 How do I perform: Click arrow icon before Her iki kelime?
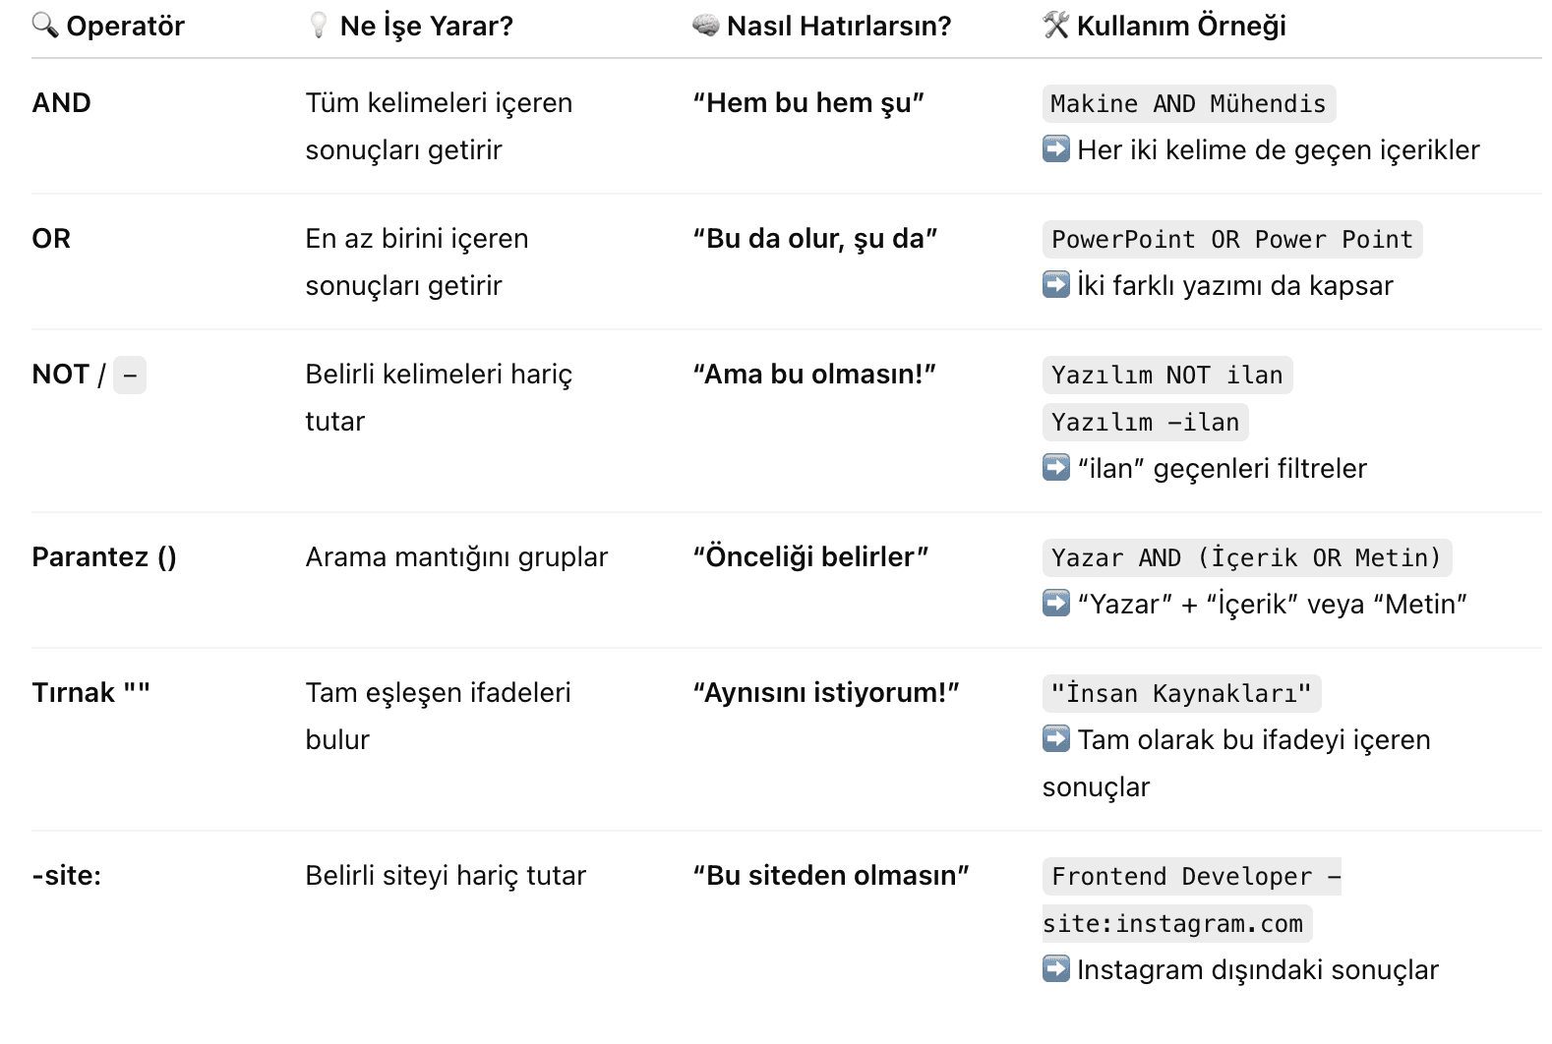(1056, 149)
